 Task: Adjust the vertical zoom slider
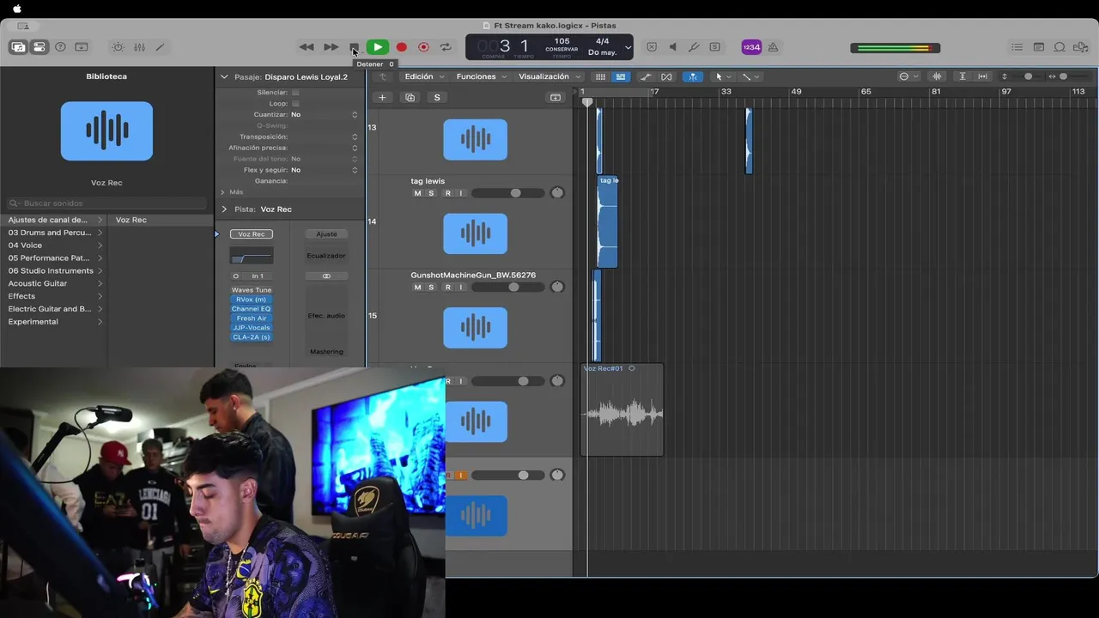click(1028, 76)
